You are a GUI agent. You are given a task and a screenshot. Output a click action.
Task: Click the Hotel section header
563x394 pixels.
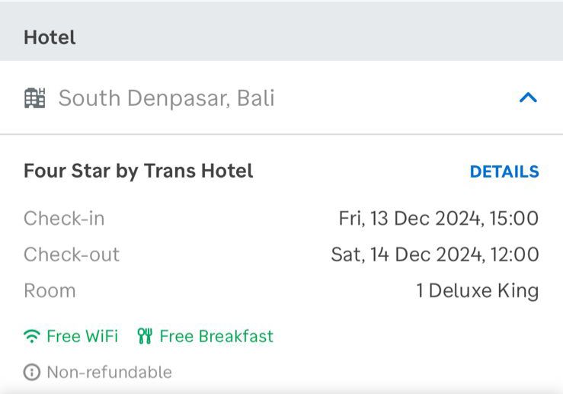point(50,37)
